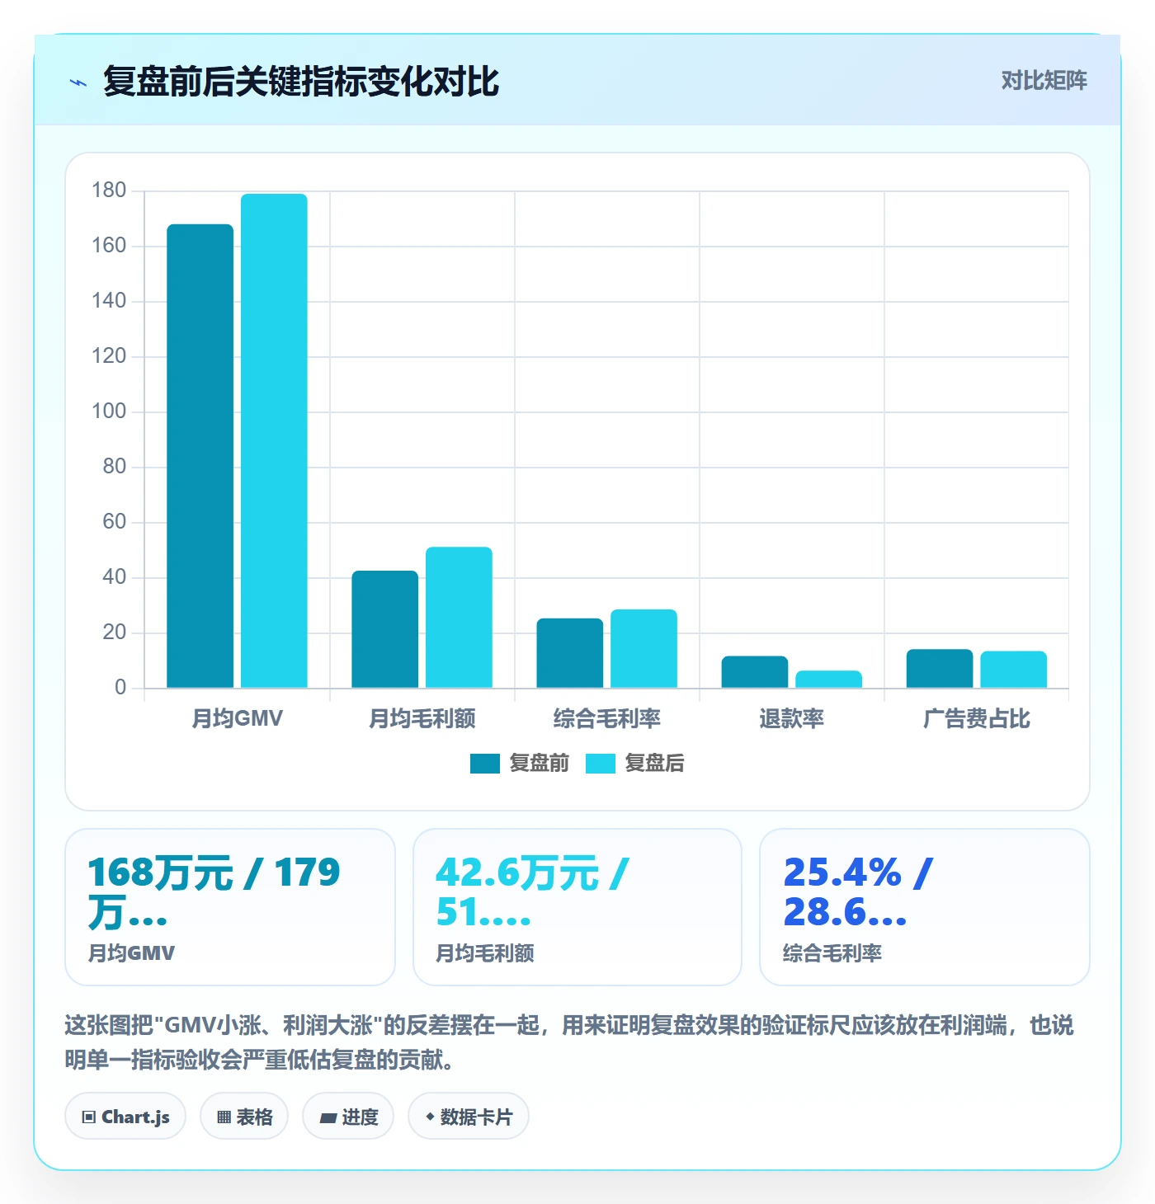Click the description paragraph starting 这张图把
Screen dimensions: 1155x1204
569,1042
